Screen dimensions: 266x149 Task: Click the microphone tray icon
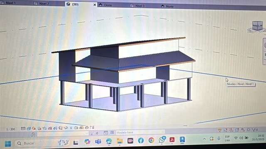(219, 138)
